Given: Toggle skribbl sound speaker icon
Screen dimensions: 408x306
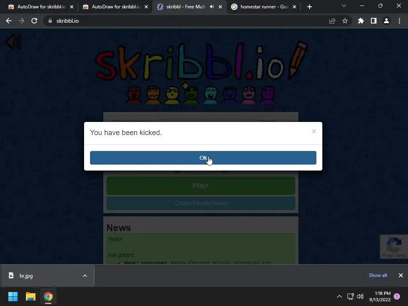Looking at the screenshot, I should [14, 42].
